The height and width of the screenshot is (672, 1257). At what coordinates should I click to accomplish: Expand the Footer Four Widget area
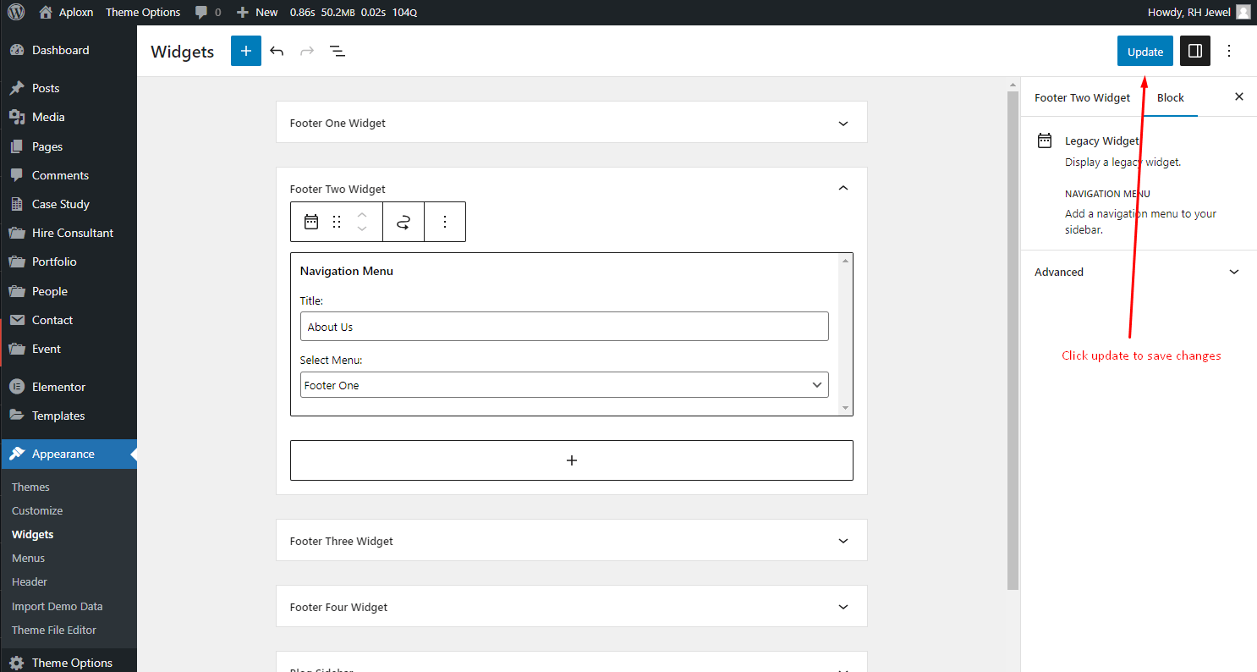(x=572, y=607)
